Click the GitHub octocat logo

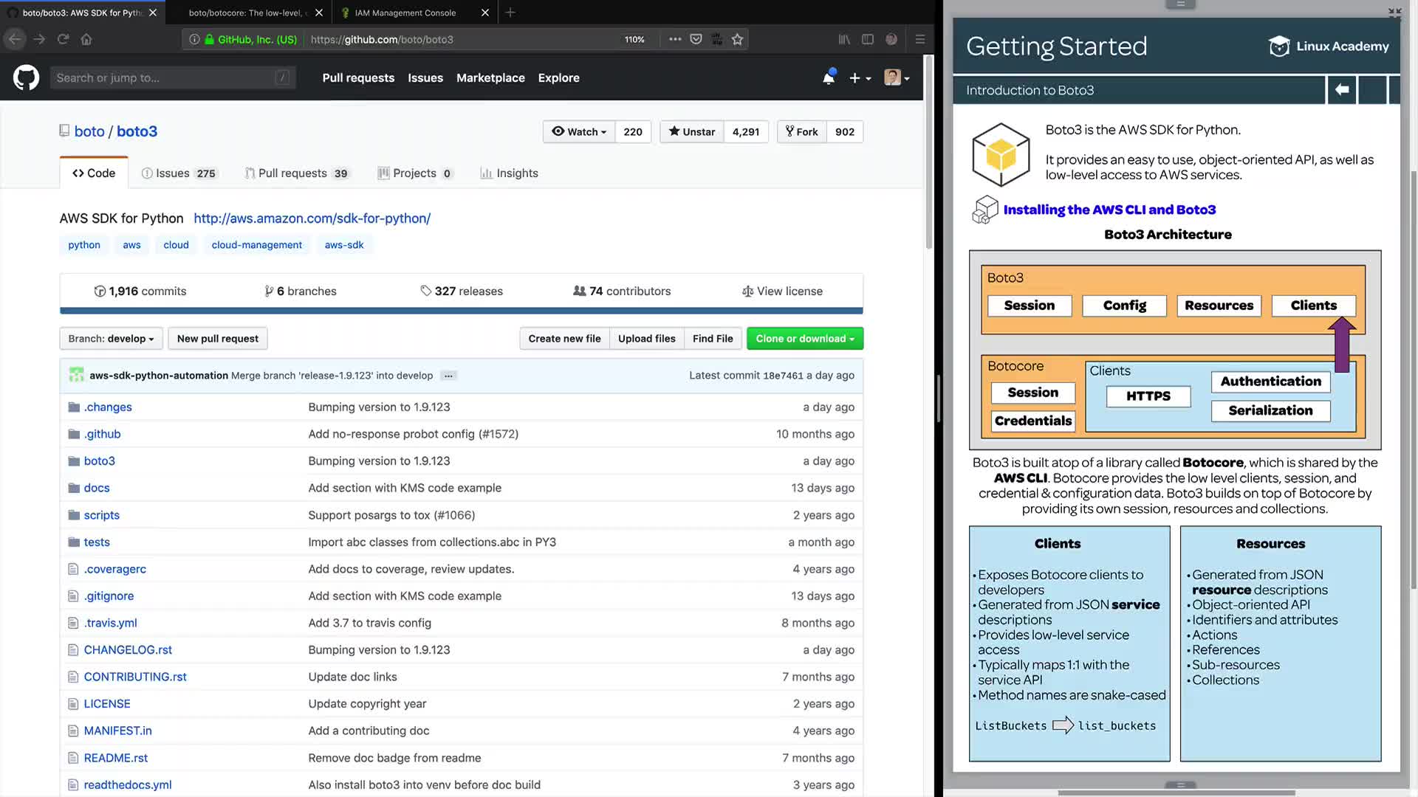[26, 77]
